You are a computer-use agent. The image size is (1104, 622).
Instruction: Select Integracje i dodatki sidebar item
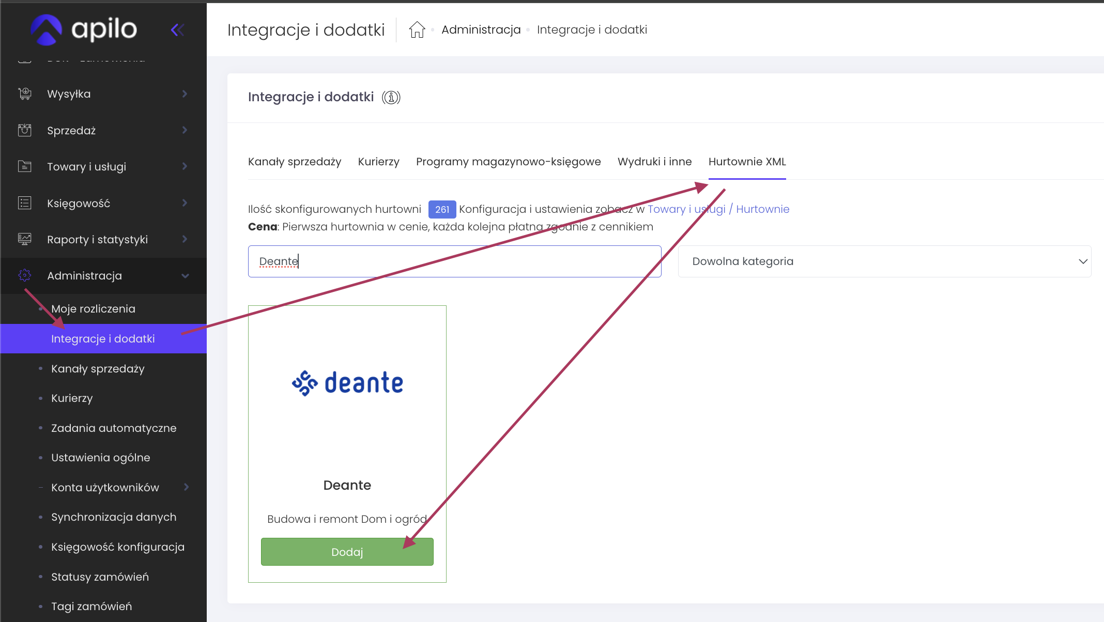click(x=103, y=339)
